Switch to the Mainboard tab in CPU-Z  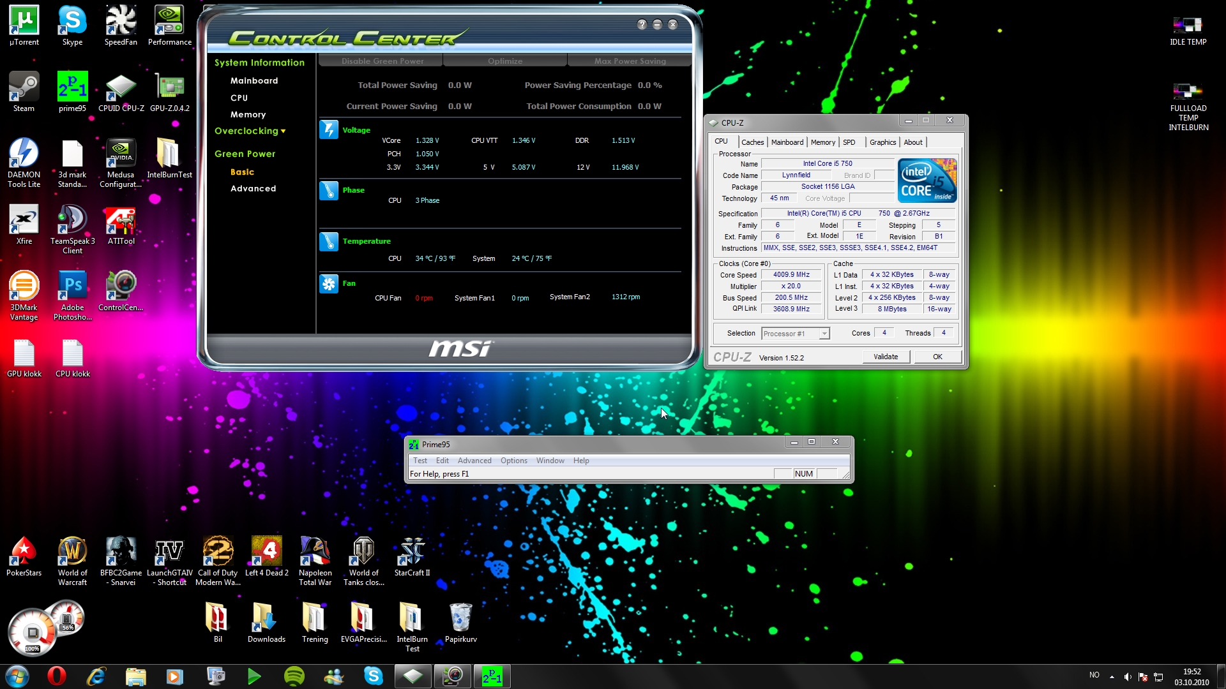pos(787,142)
